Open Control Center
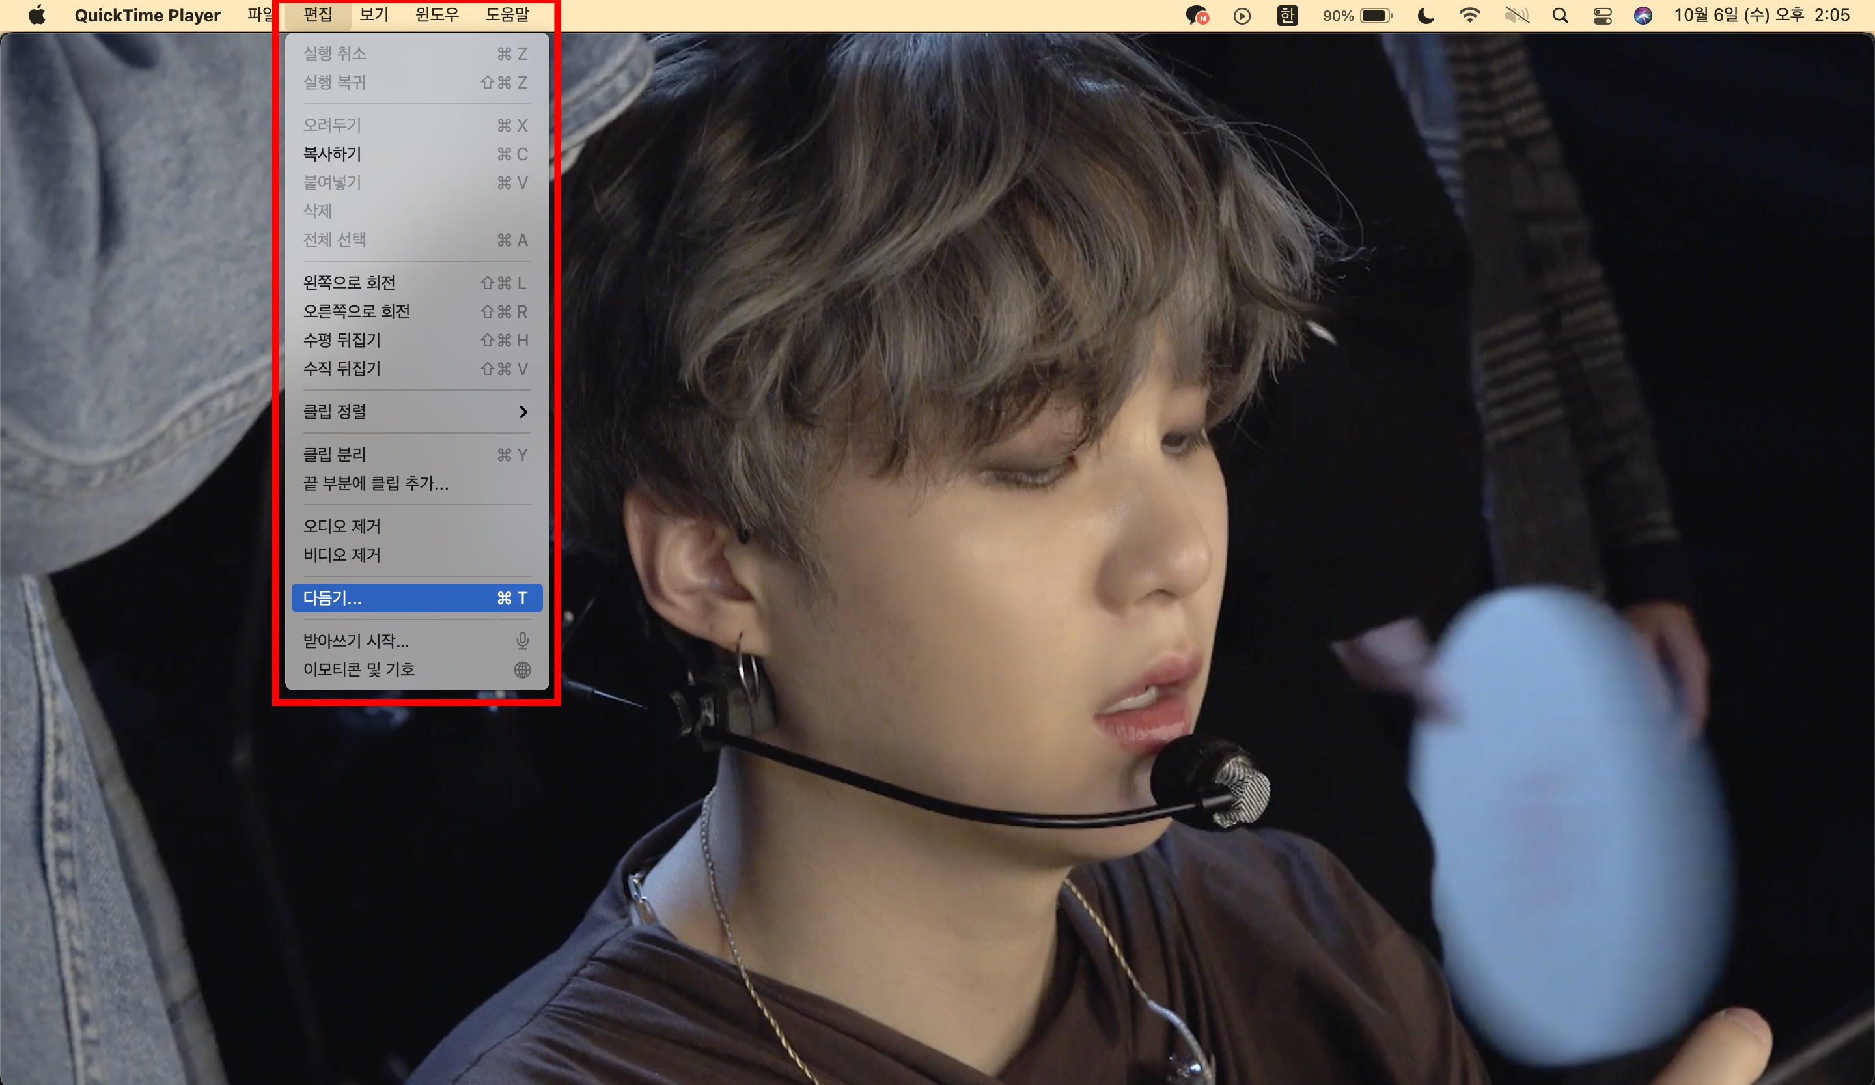Viewport: 1875px width, 1085px height. (1602, 16)
